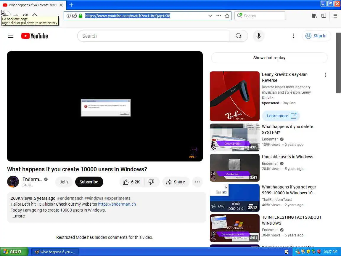Open the Windows start menu
The height and width of the screenshot is (256, 341).
(x=14, y=252)
